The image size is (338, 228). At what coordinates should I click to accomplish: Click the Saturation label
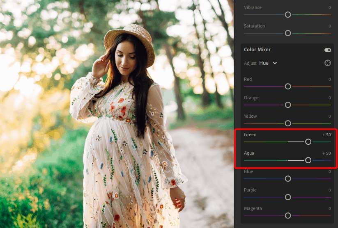(x=254, y=26)
